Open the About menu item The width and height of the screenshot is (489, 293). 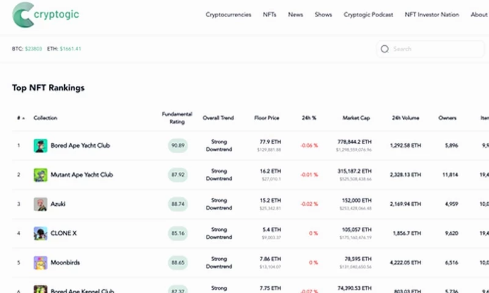479,15
